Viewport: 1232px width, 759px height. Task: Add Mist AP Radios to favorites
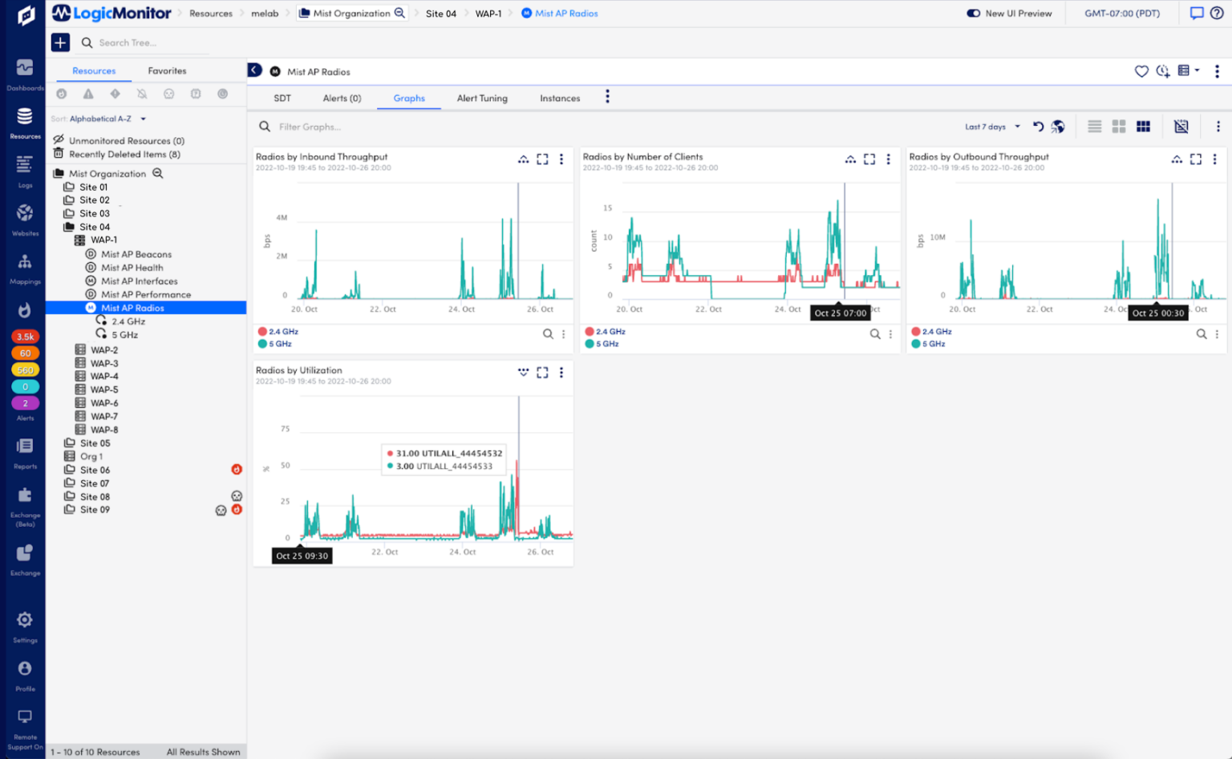(x=1141, y=71)
